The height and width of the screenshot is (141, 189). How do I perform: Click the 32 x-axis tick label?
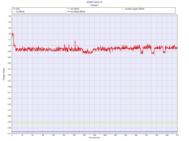coord(22,135)
